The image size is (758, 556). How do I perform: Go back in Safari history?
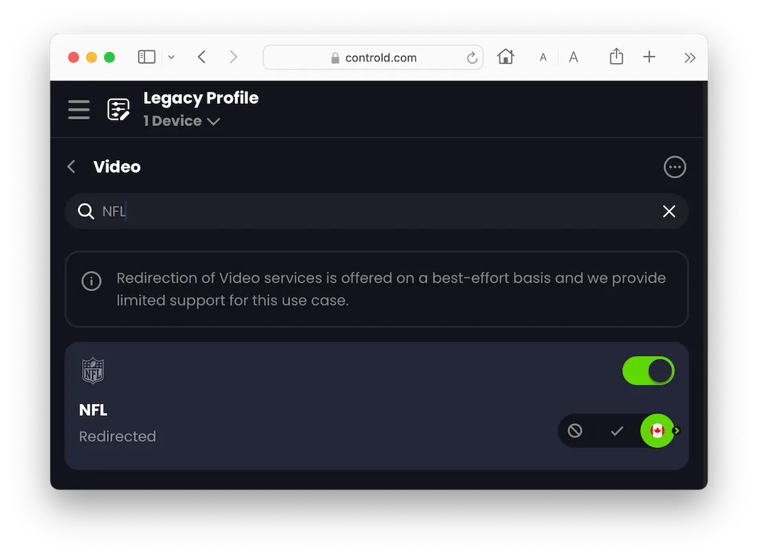click(x=202, y=57)
